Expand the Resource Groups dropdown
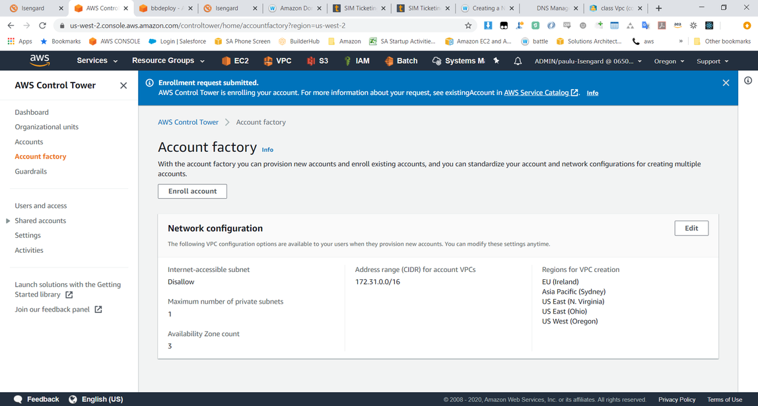Image resolution: width=758 pixels, height=406 pixels. pos(168,61)
